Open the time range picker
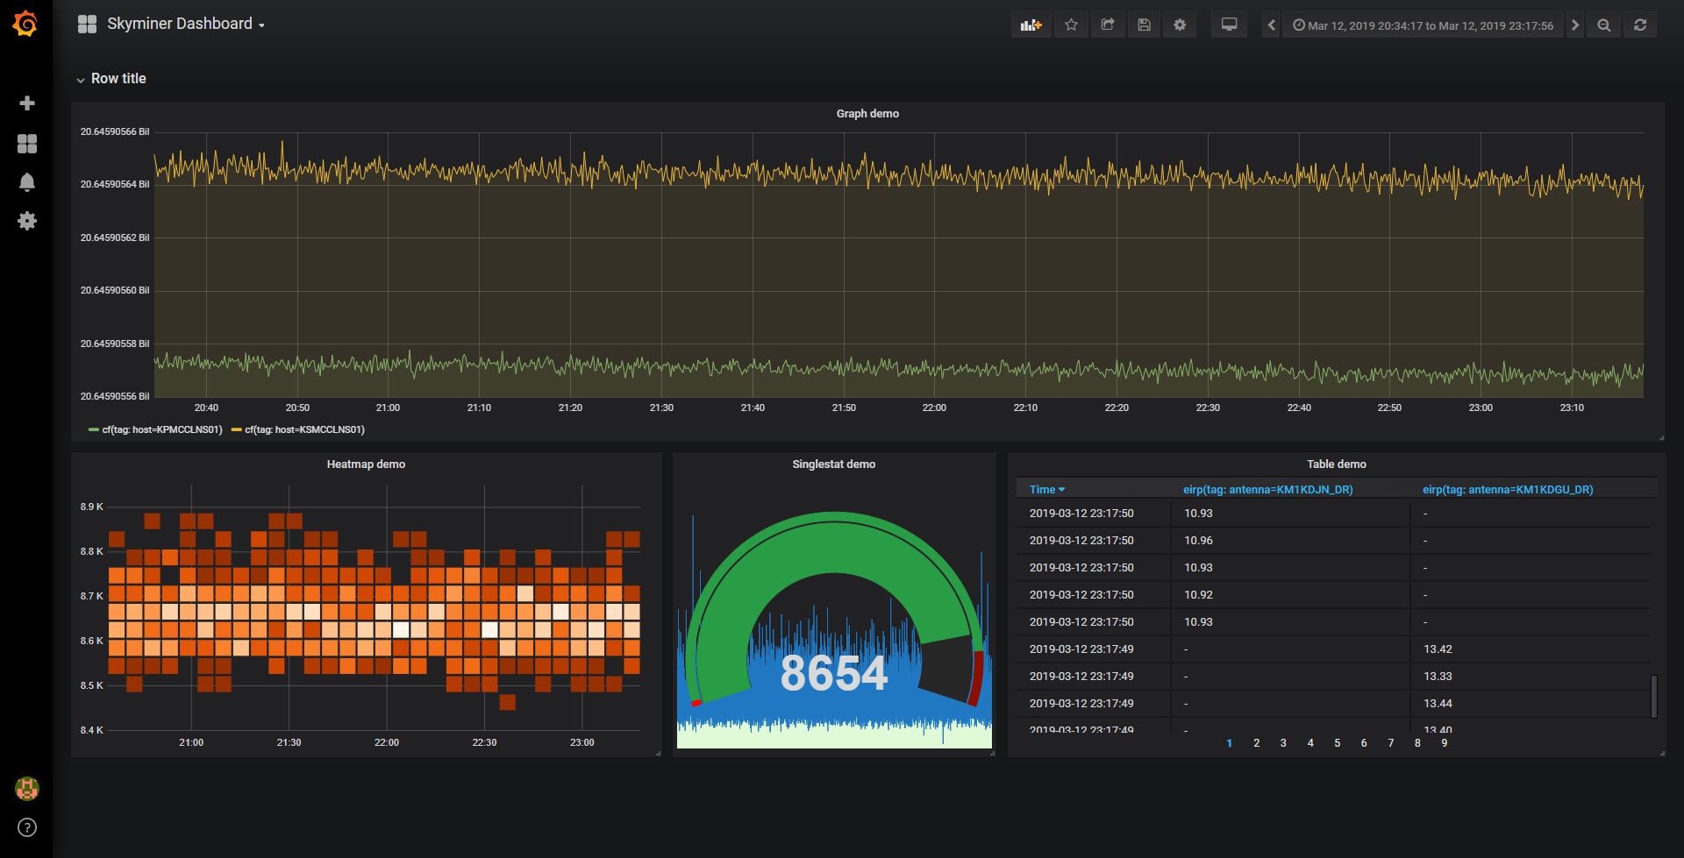 [x=1423, y=25]
